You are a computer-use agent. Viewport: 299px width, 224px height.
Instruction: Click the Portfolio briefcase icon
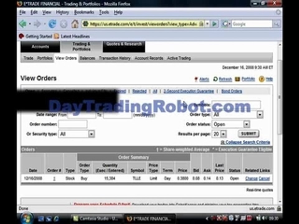[x=237, y=79]
